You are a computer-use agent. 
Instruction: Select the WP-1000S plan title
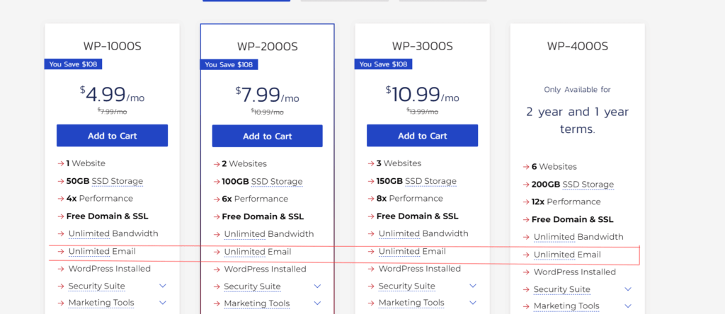pyautogui.click(x=113, y=46)
